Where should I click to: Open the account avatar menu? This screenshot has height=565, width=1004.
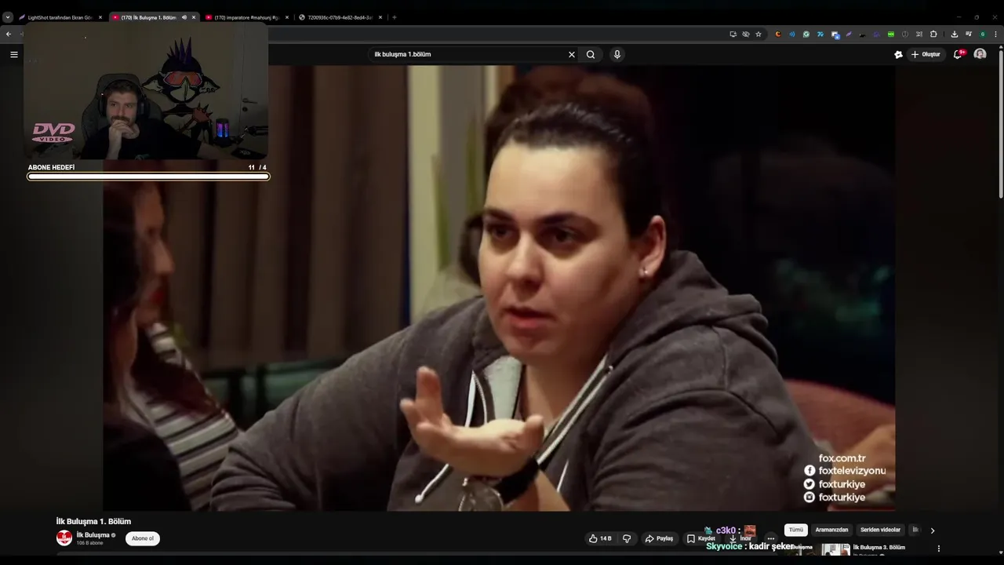tap(980, 54)
